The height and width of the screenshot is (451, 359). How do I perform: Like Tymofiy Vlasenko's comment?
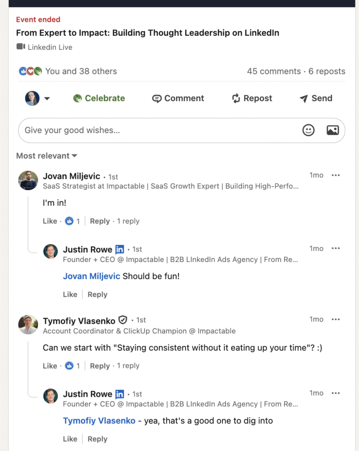pos(50,366)
